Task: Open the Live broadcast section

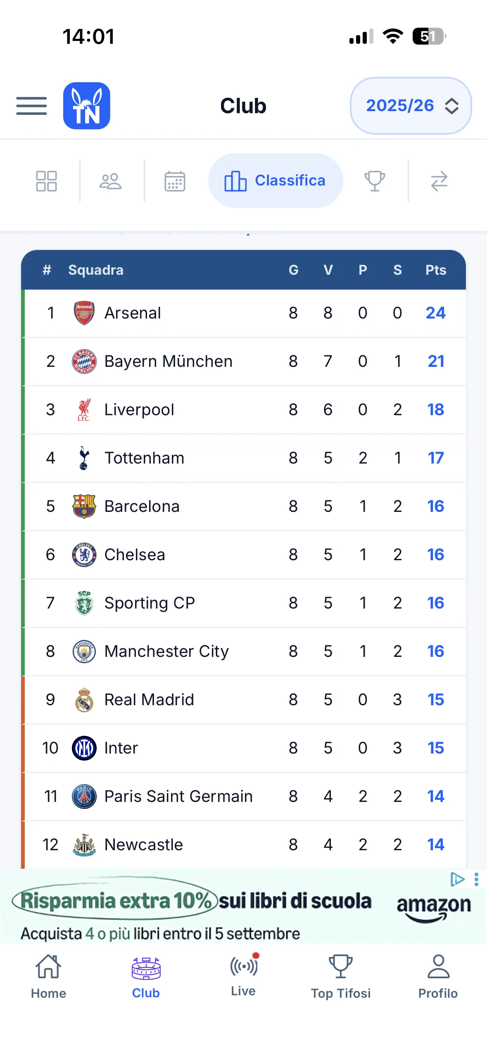Action: (244, 975)
